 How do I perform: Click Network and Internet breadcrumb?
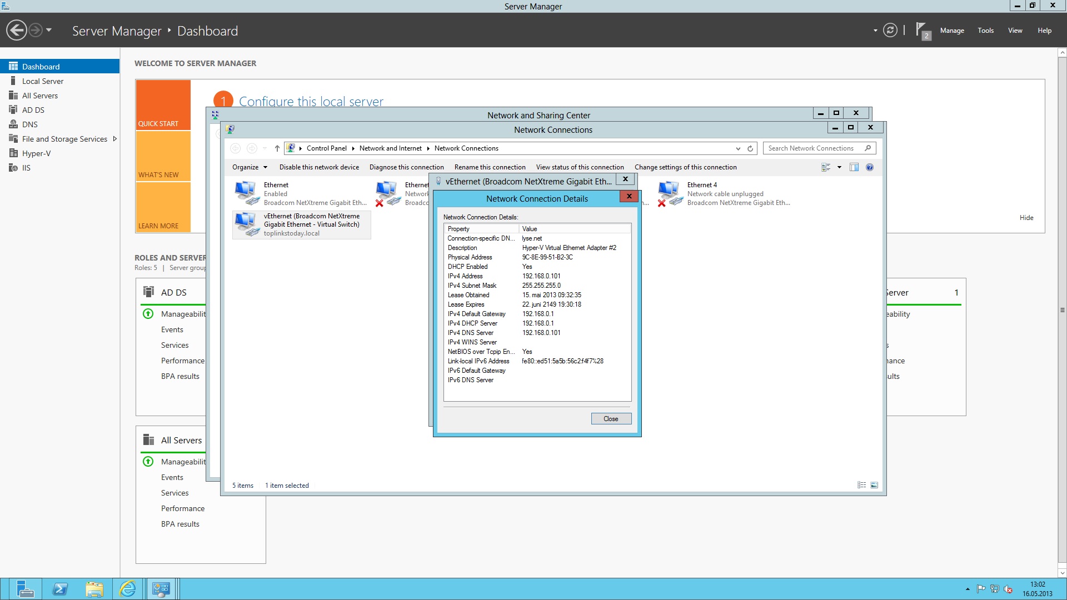tap(390, 148)
